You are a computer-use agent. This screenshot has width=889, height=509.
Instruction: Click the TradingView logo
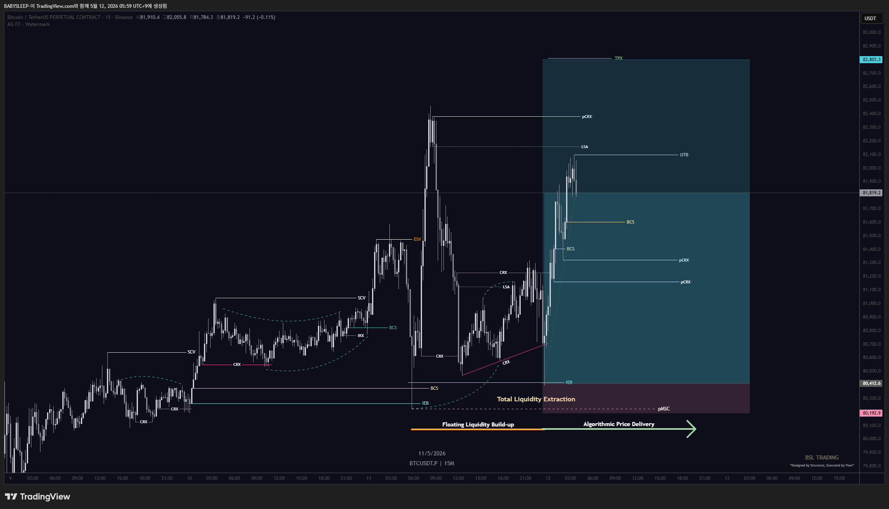38,496
